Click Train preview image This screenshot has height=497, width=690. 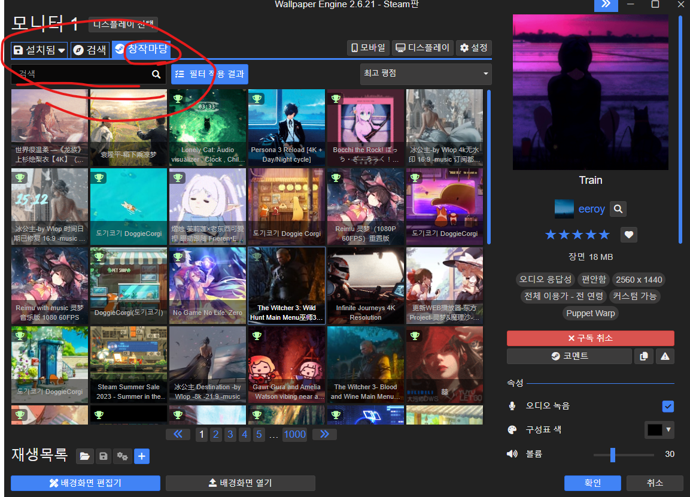[591, 92]
